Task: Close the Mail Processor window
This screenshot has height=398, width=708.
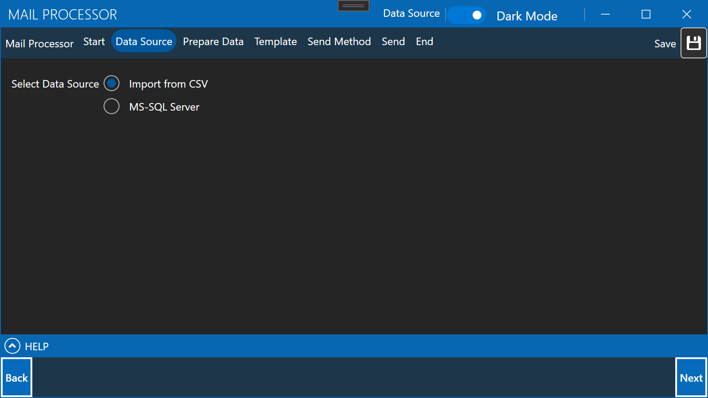Action: coord(687,14)
